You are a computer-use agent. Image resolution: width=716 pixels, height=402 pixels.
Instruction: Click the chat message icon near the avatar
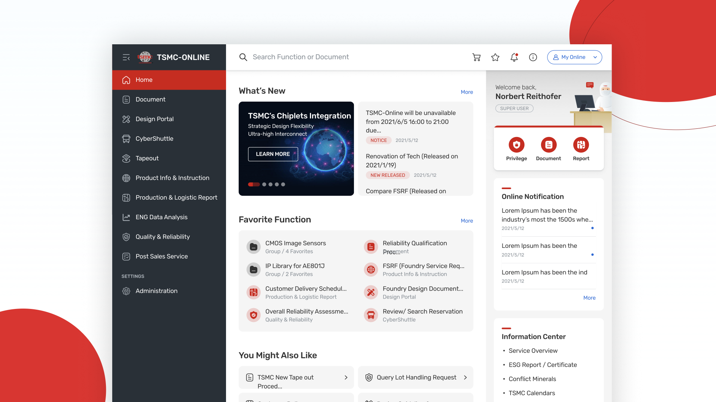tap(590, 85)
